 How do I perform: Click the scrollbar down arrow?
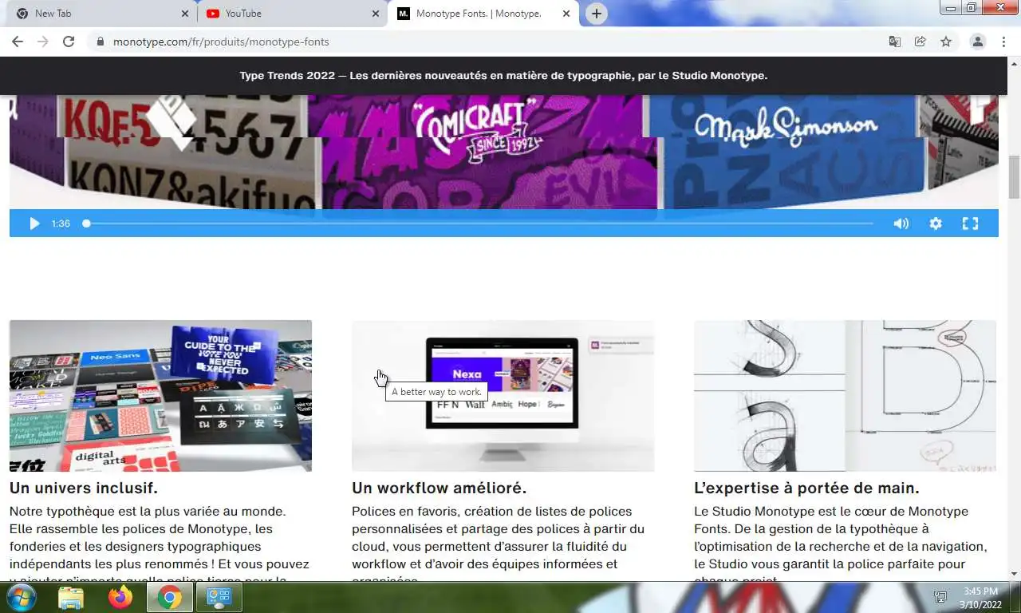click(1014, 574)
